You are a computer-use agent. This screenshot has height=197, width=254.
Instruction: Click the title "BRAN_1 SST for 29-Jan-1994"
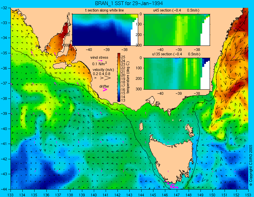click(x=129, y=3)
